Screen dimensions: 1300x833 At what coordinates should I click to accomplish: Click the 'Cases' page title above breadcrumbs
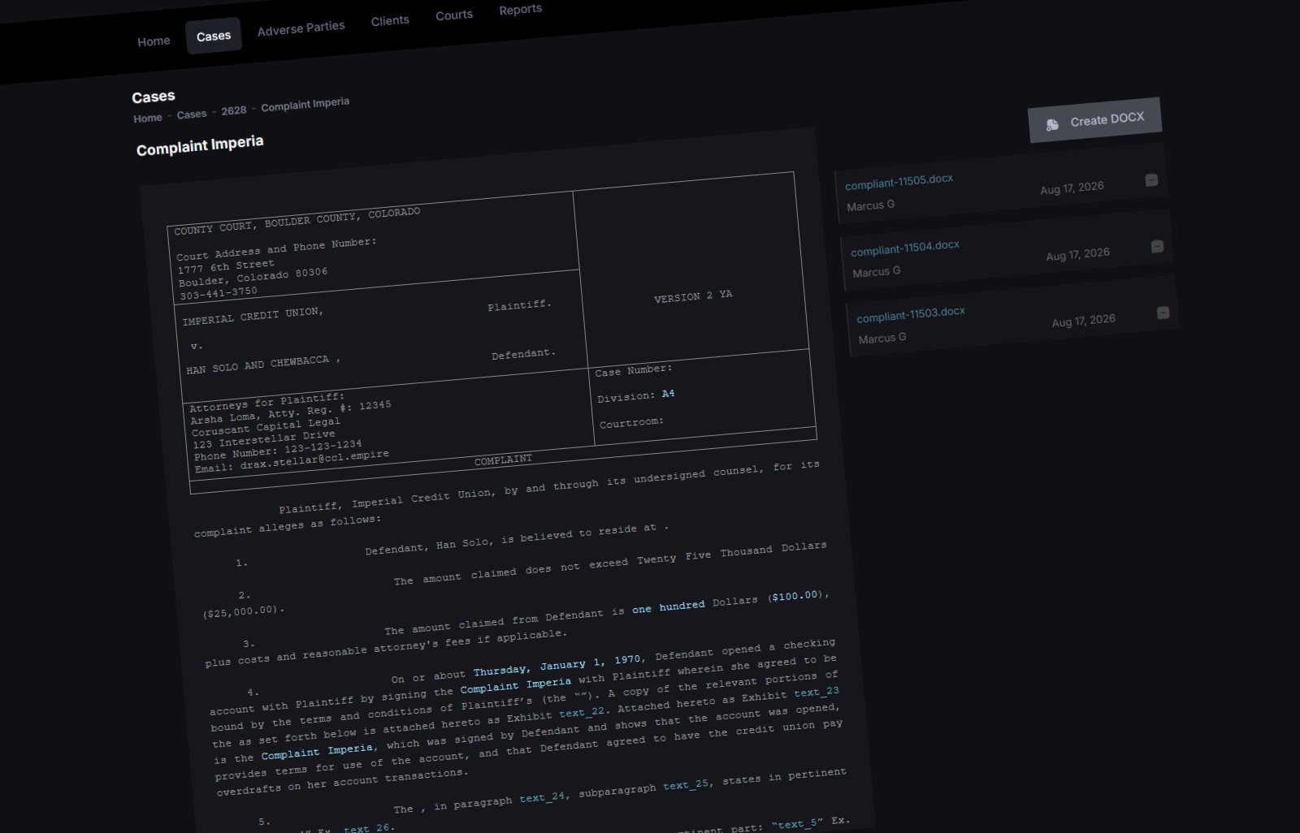tap(154, 97)
